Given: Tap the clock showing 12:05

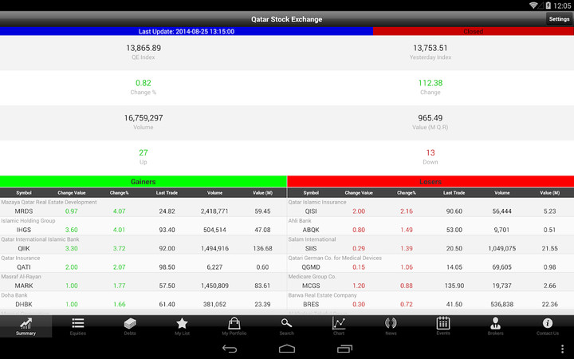Looking at the screenshot, I should tap(562, 6).
